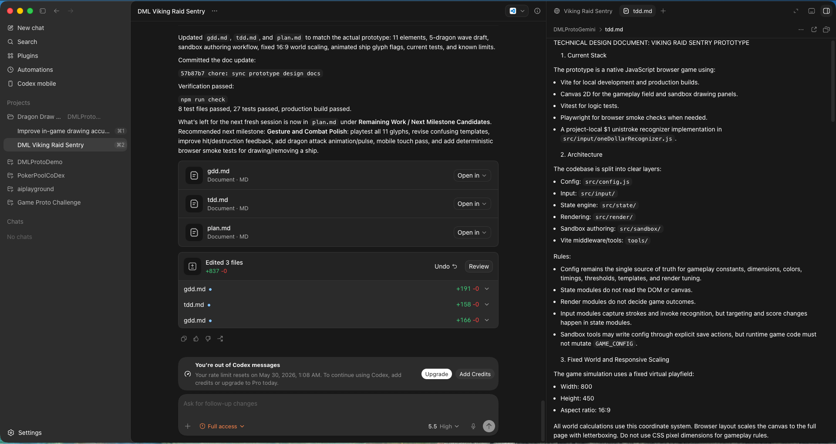This screenshot has height=444, width=836.
Task: Review the edited files
Action: [479, 266]
